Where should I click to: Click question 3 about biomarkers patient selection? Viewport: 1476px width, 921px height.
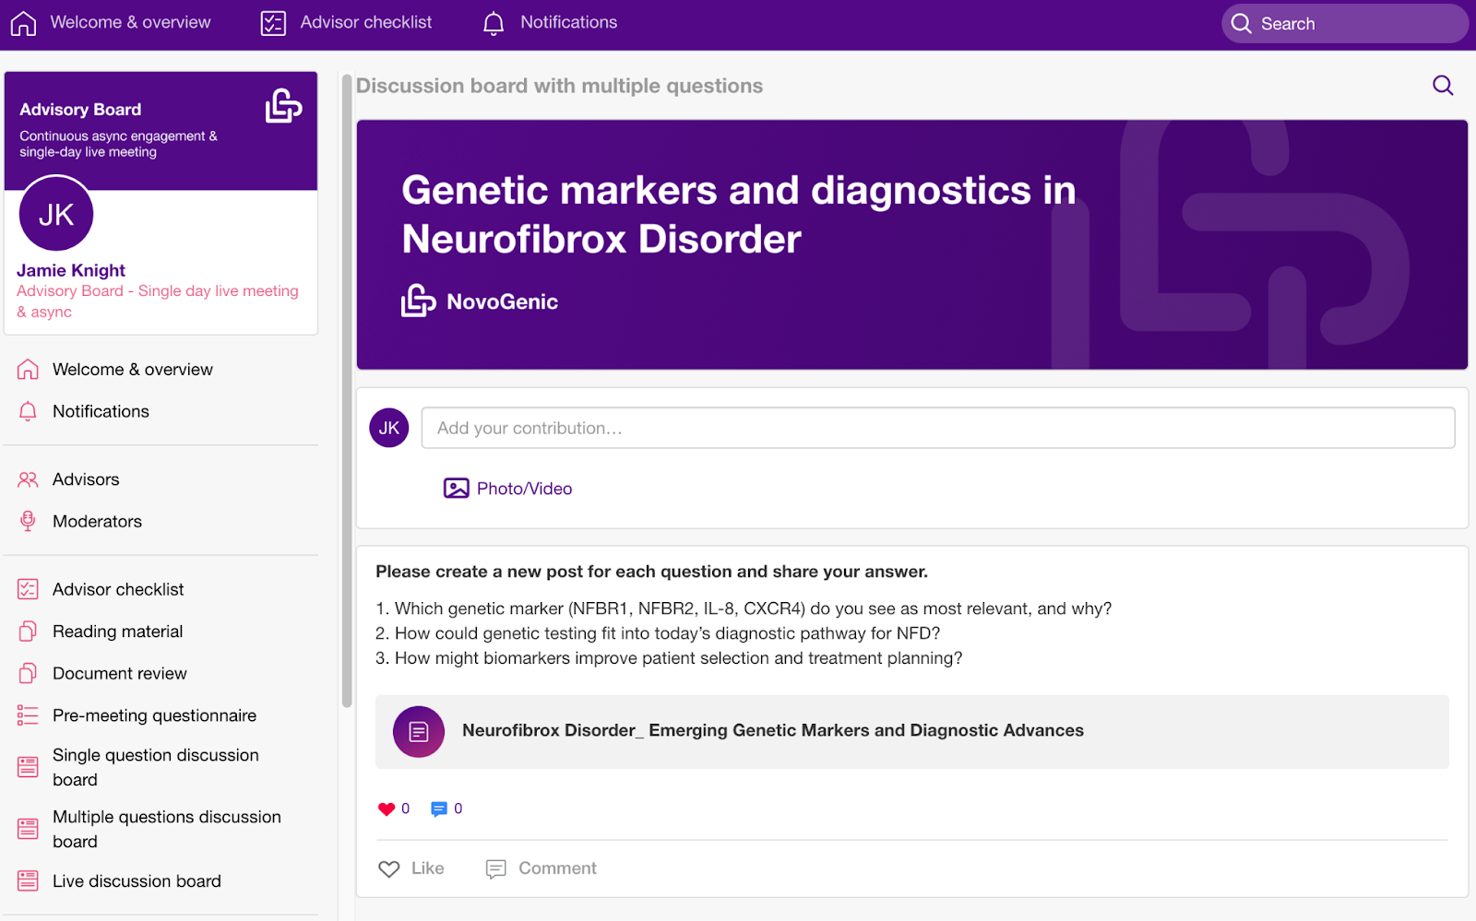pyautogui.click(x=669, y=658)
